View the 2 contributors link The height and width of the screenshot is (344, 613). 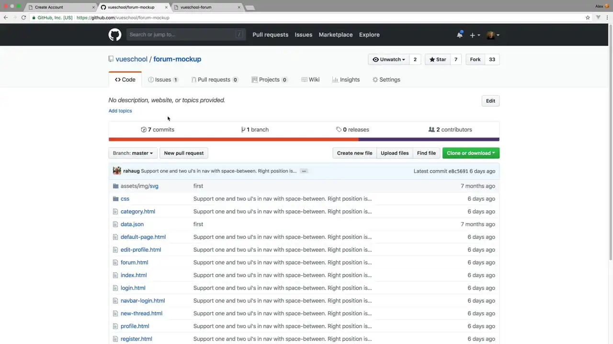450,129
